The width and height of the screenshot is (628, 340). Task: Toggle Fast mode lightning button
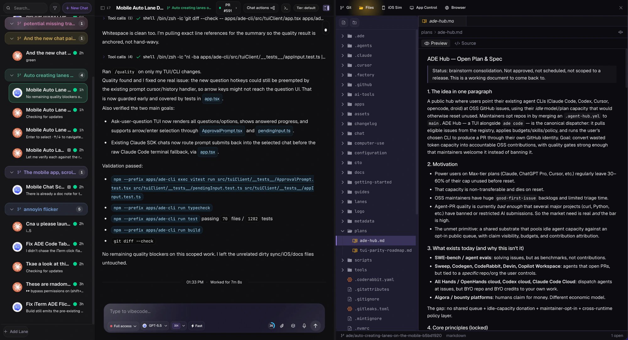197,326
